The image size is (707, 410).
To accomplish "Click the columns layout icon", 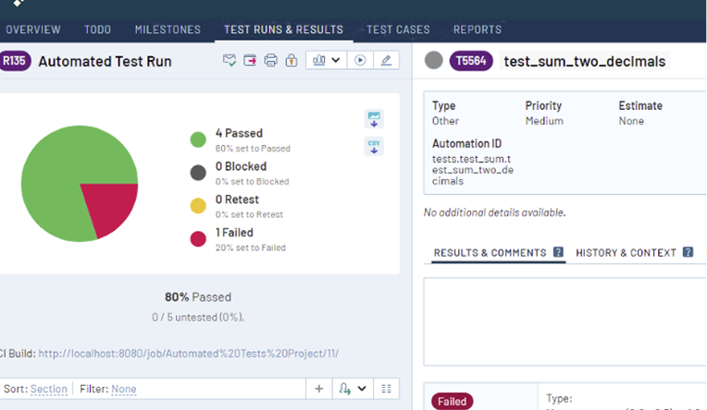I will pos(387,389).
